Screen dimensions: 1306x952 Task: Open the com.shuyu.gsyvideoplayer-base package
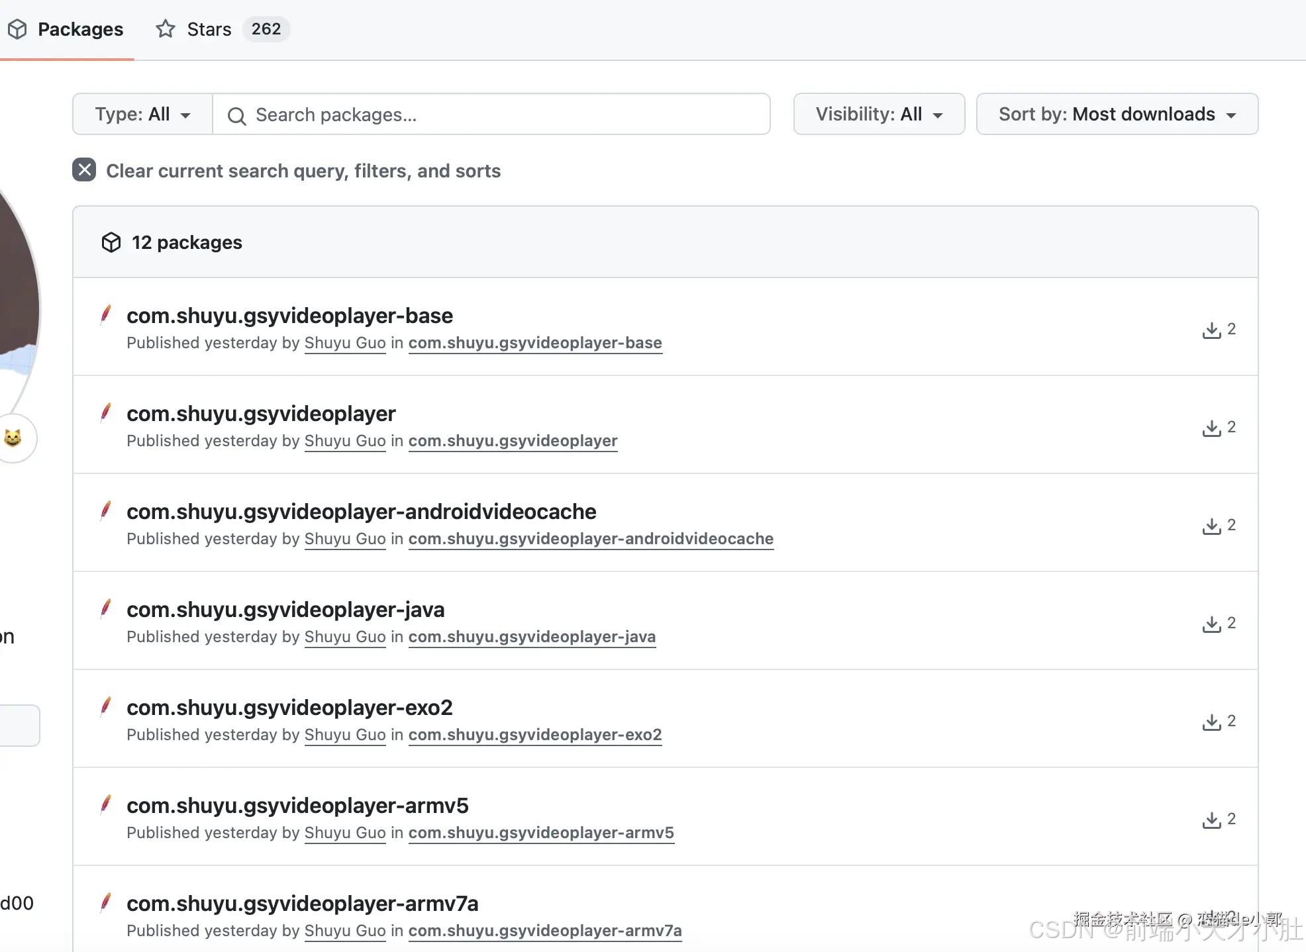289,316
